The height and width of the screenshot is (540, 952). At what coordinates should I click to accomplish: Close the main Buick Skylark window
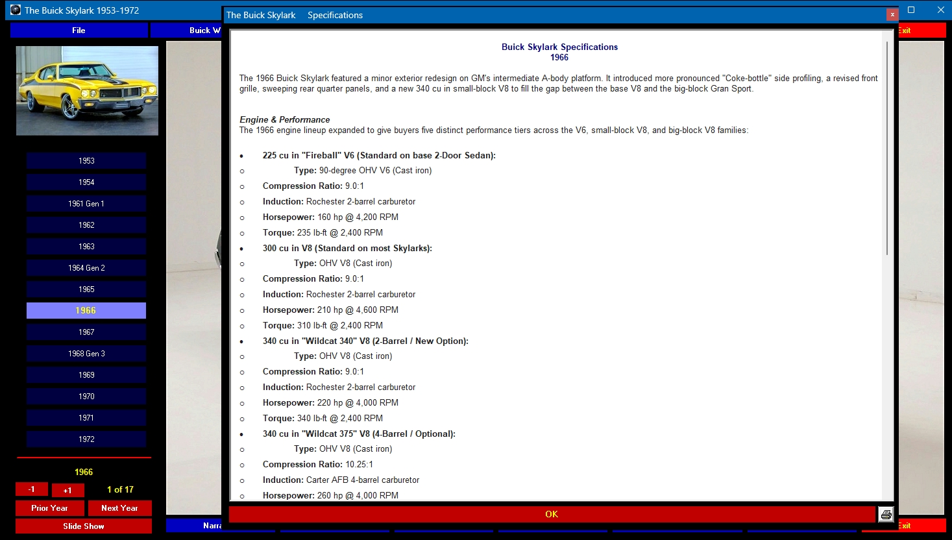(940, 10)
